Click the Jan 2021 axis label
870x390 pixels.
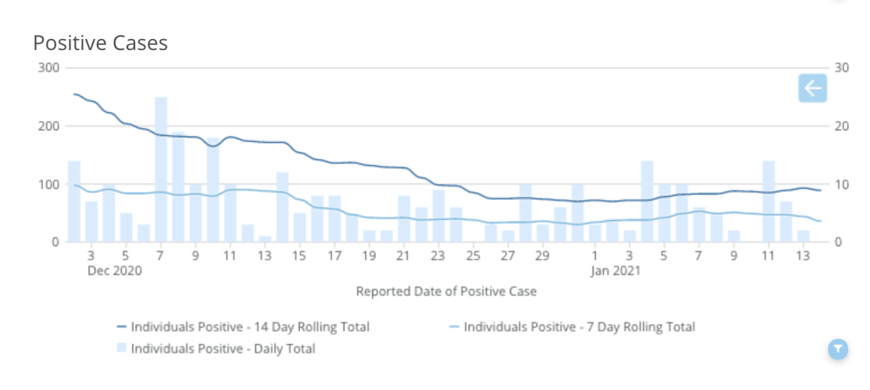tap(617, 271)
